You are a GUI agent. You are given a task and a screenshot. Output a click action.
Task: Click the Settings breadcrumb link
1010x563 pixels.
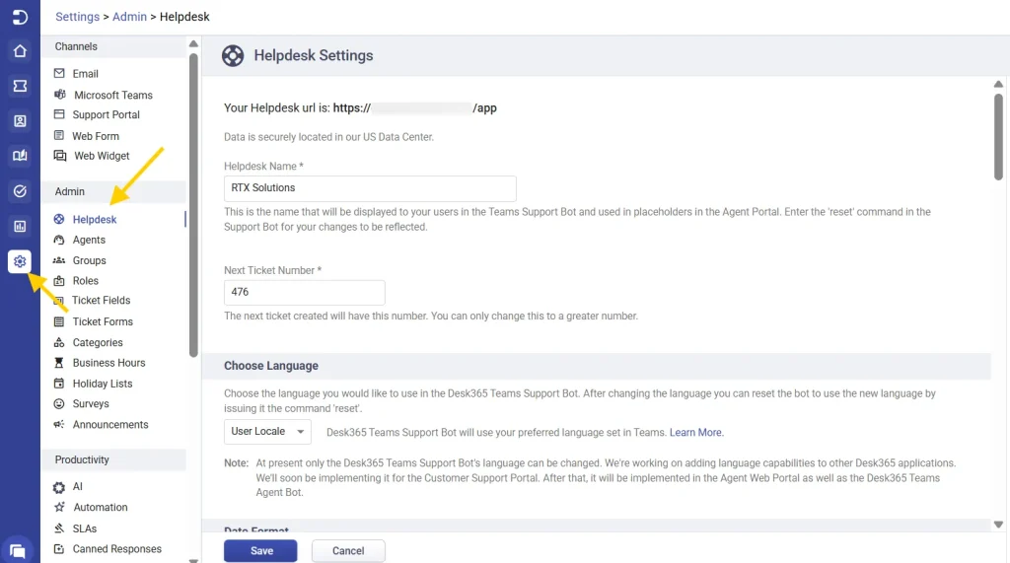pyautogui.click(x=77, y=17)
